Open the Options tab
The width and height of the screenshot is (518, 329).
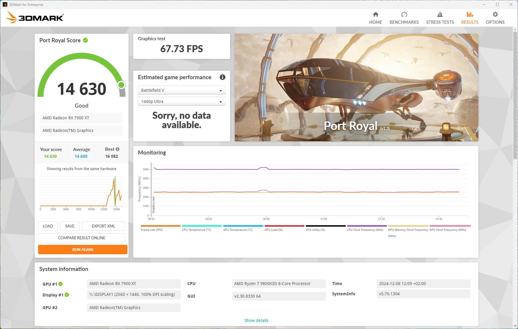click(x=495, y=18)
